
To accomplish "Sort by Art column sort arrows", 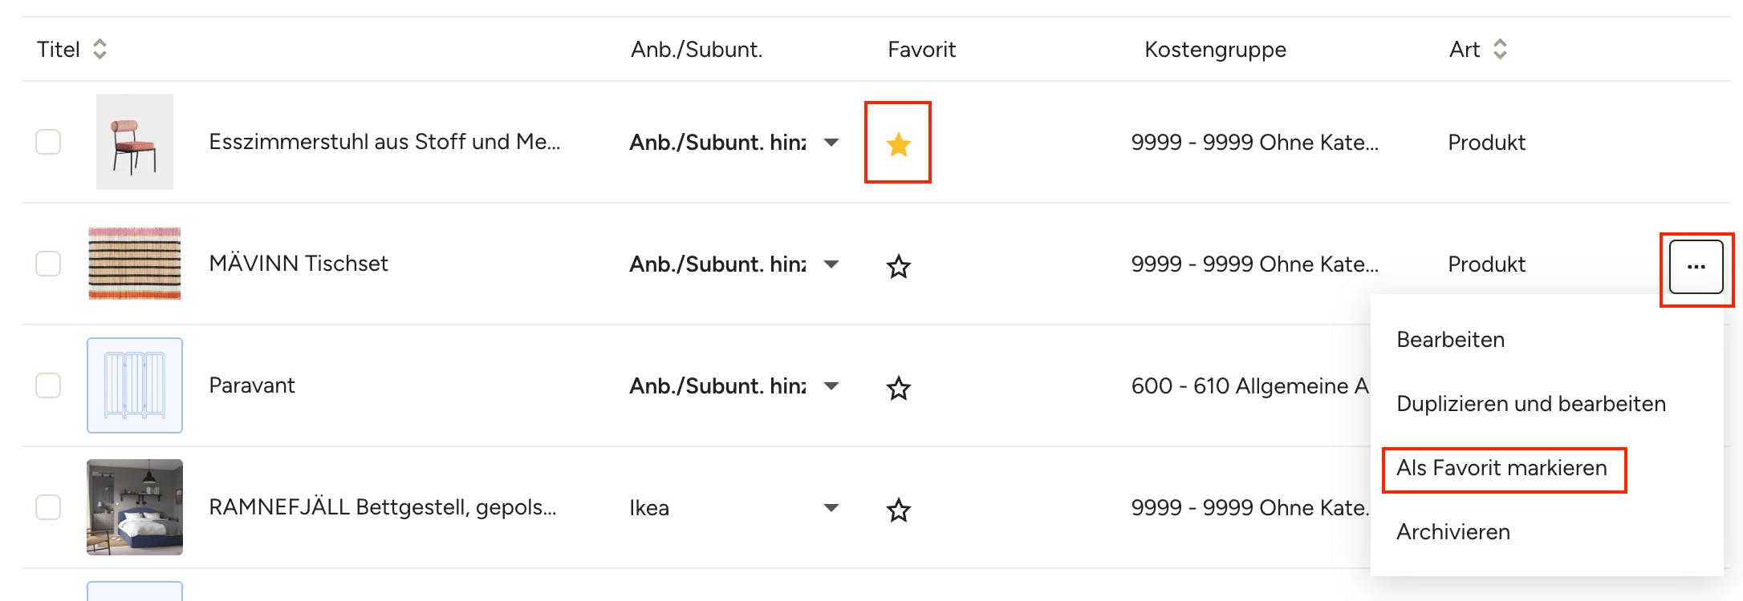I will pos(1500,50).
